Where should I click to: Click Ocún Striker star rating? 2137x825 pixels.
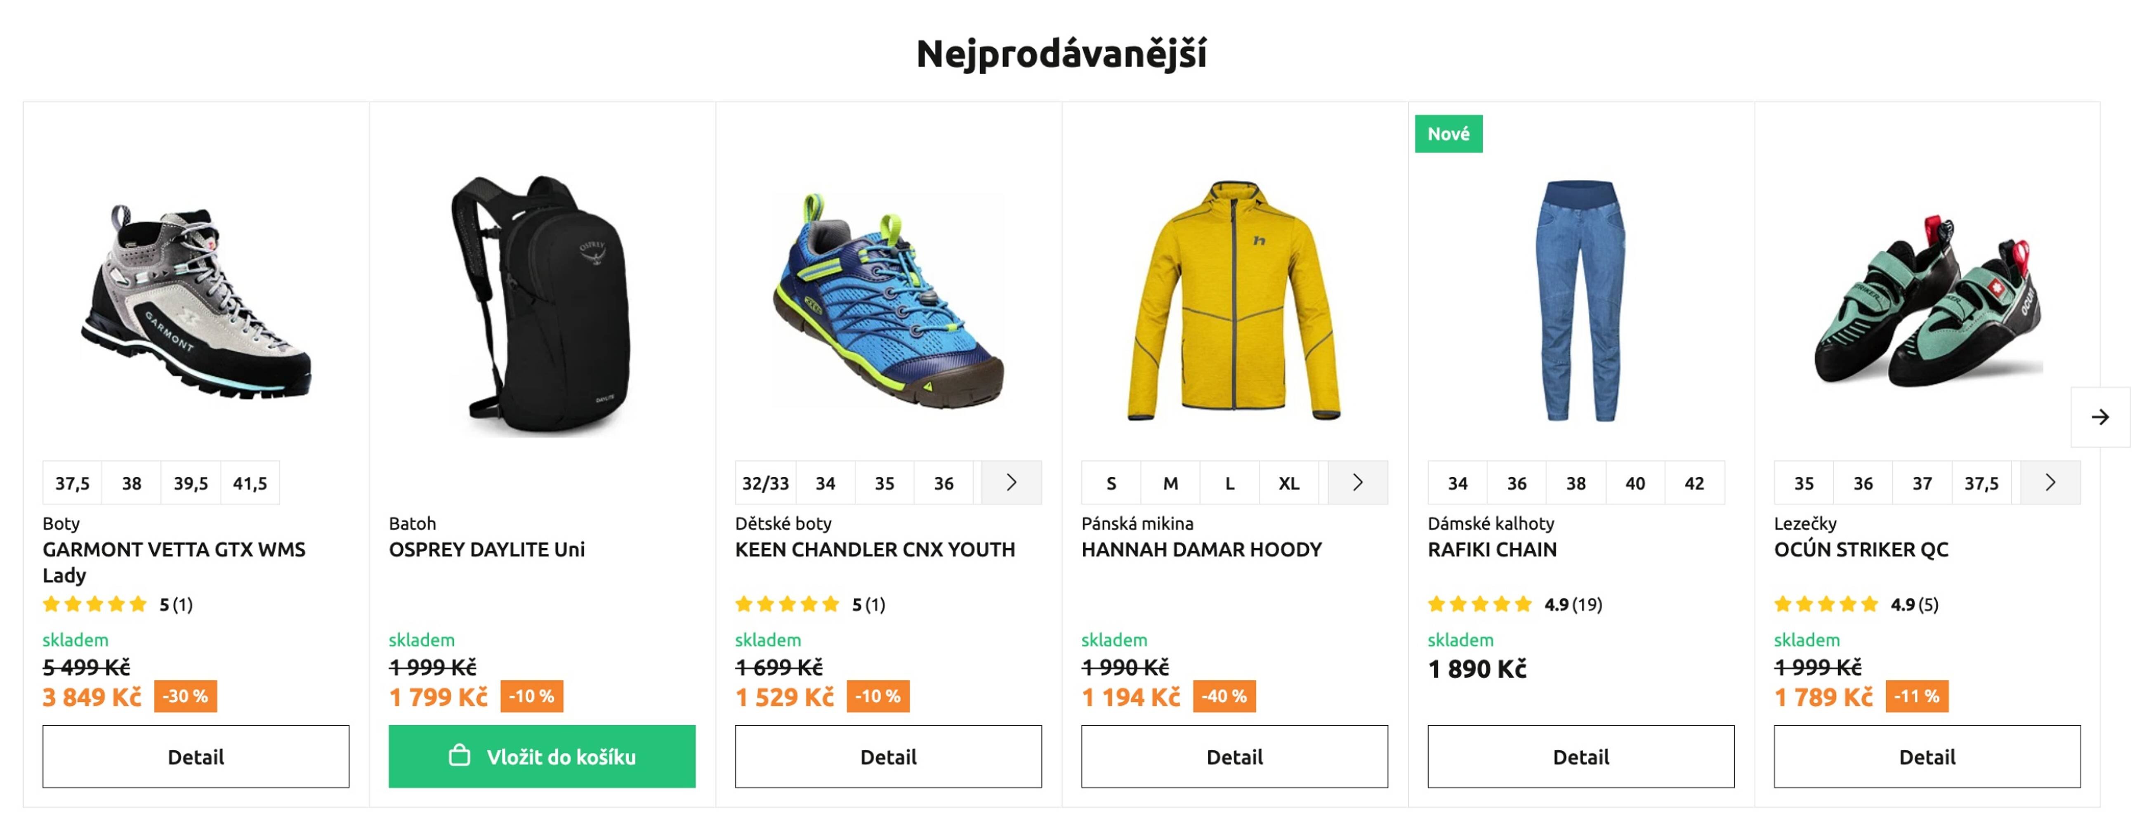pyautogui.click(x=1825, y=604)
